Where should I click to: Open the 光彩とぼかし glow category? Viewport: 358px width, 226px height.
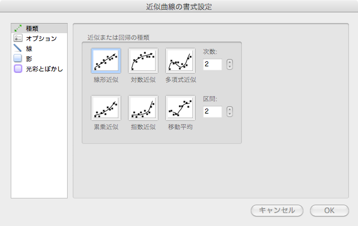pyautogui.click(x=39, y=69)
